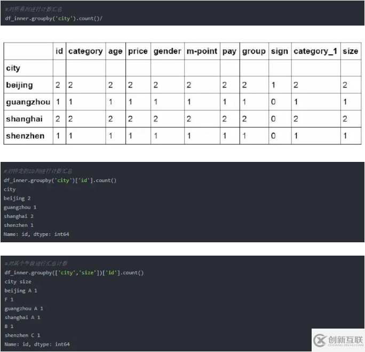Click the "beijing A 1" output line
This screenshot has height=352, width=365.
[x=21, y=291]
